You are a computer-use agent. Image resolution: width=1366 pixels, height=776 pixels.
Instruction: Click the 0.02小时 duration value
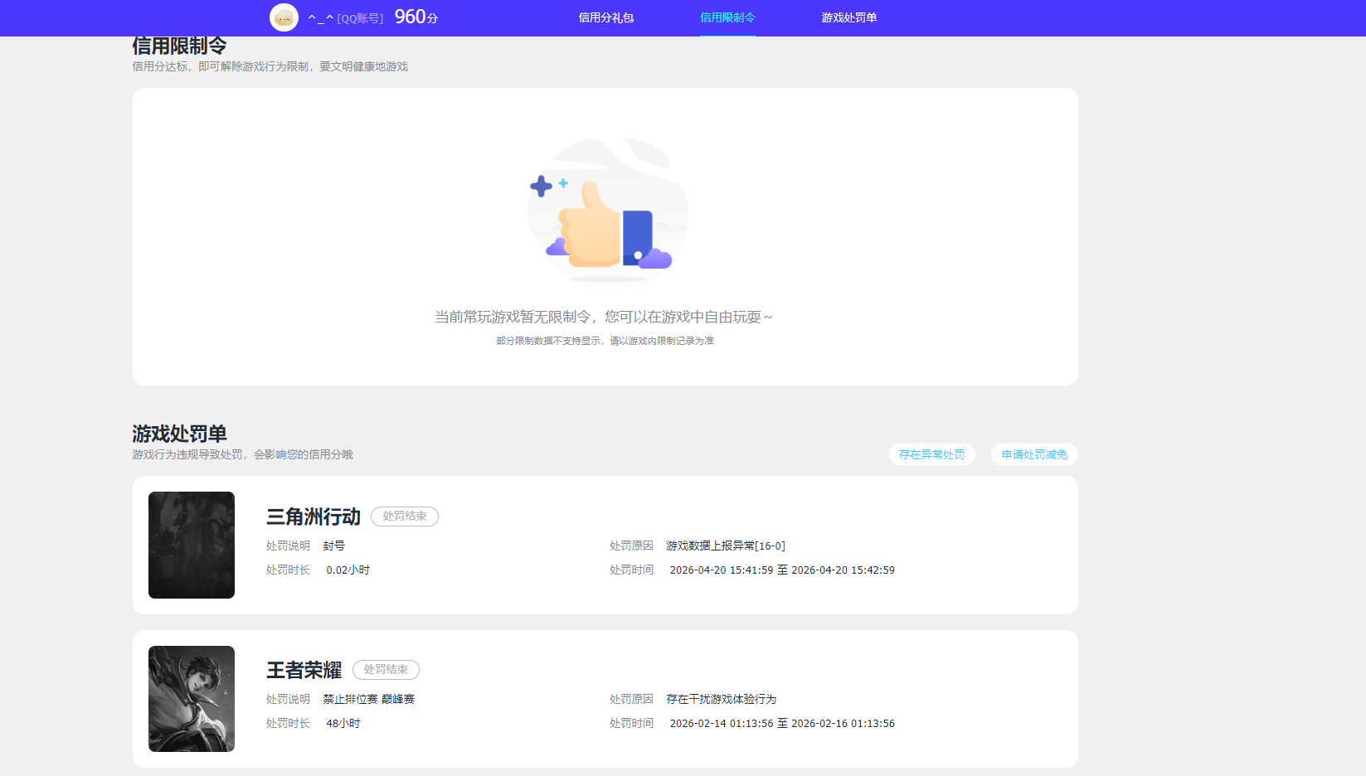coord(348,570)
